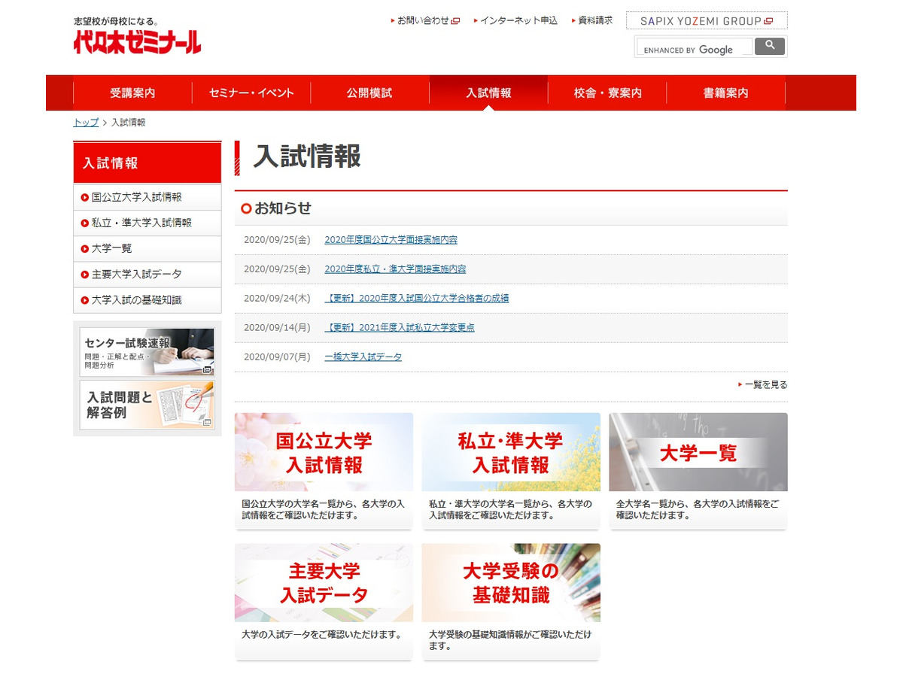Screen dimensions: 903x677
Task: Open SAPIX YOZEMI GROUP link
Action: click(707, 21)
